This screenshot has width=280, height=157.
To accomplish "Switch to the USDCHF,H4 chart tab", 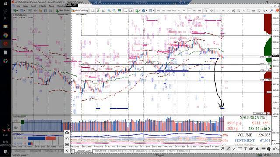I will (100, 151).
